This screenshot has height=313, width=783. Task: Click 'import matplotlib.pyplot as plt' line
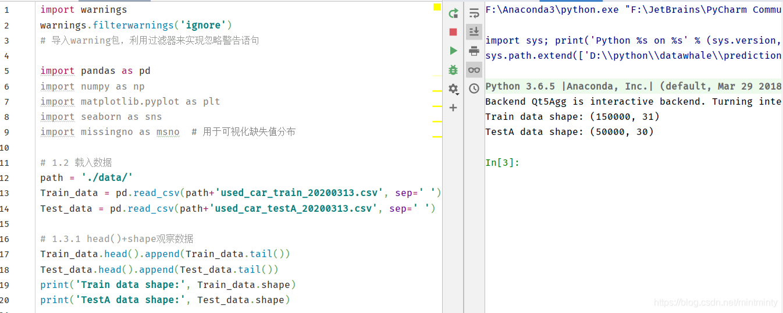[x=130, y=101]
